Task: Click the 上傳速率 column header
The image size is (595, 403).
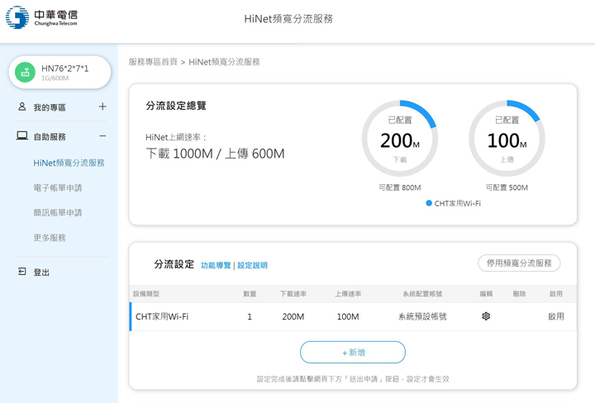Action: 348,294
